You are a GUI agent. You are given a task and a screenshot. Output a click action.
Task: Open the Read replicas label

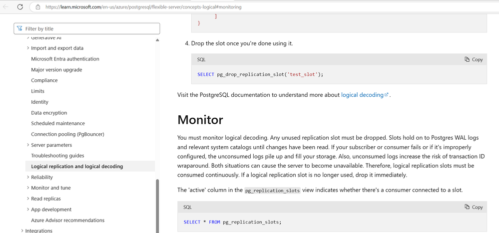(x=46, y=199)
